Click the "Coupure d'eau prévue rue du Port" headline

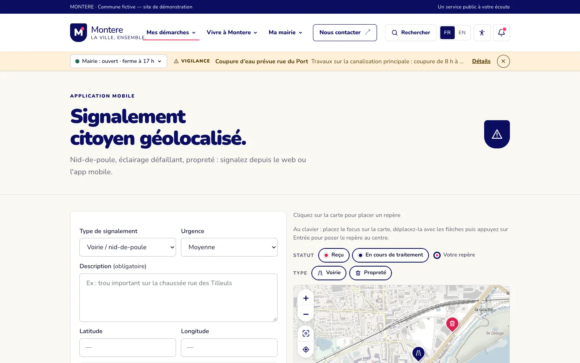point(262,61)
